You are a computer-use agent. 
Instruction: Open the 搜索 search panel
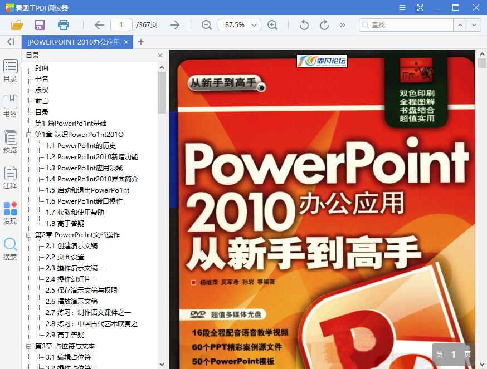pos(10,249)
